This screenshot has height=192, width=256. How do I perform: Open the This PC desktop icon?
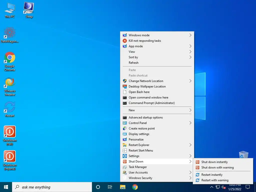point(10,10)
